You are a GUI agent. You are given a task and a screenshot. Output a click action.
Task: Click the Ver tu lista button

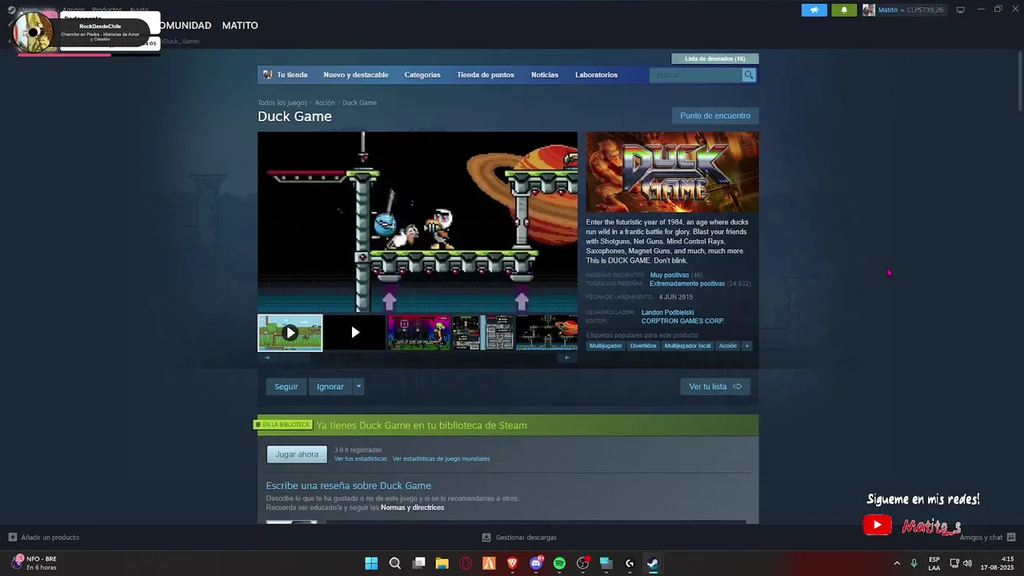[715, 386]
